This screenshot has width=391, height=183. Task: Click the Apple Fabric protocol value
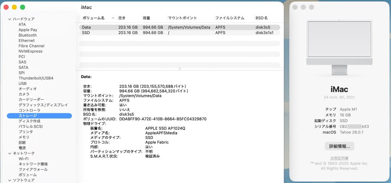coord(157,142)
